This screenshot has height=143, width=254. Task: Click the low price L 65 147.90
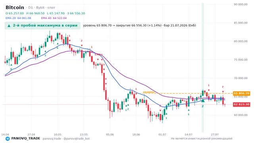point(56,13)
